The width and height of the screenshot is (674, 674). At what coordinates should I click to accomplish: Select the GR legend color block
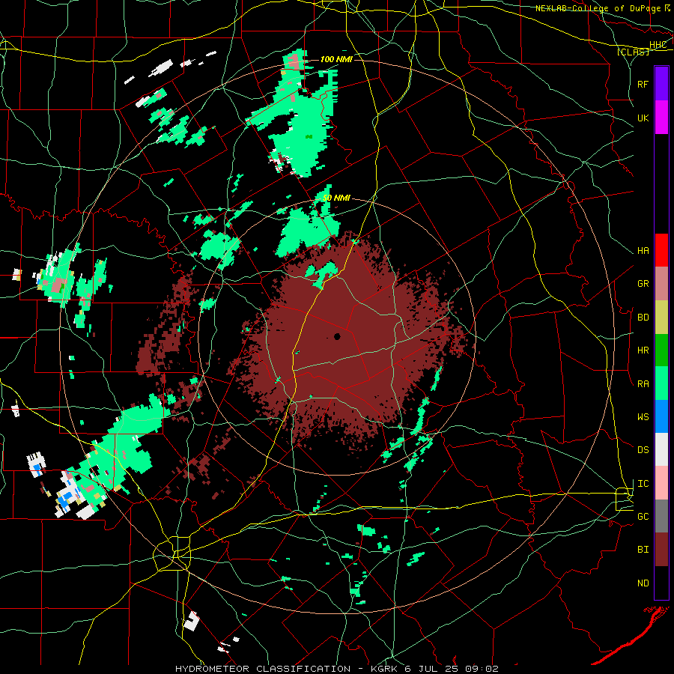[661, 283]
